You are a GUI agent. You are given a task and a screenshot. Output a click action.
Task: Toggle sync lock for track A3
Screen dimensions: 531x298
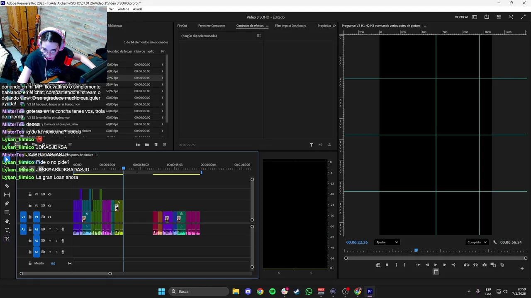[43, 252]
